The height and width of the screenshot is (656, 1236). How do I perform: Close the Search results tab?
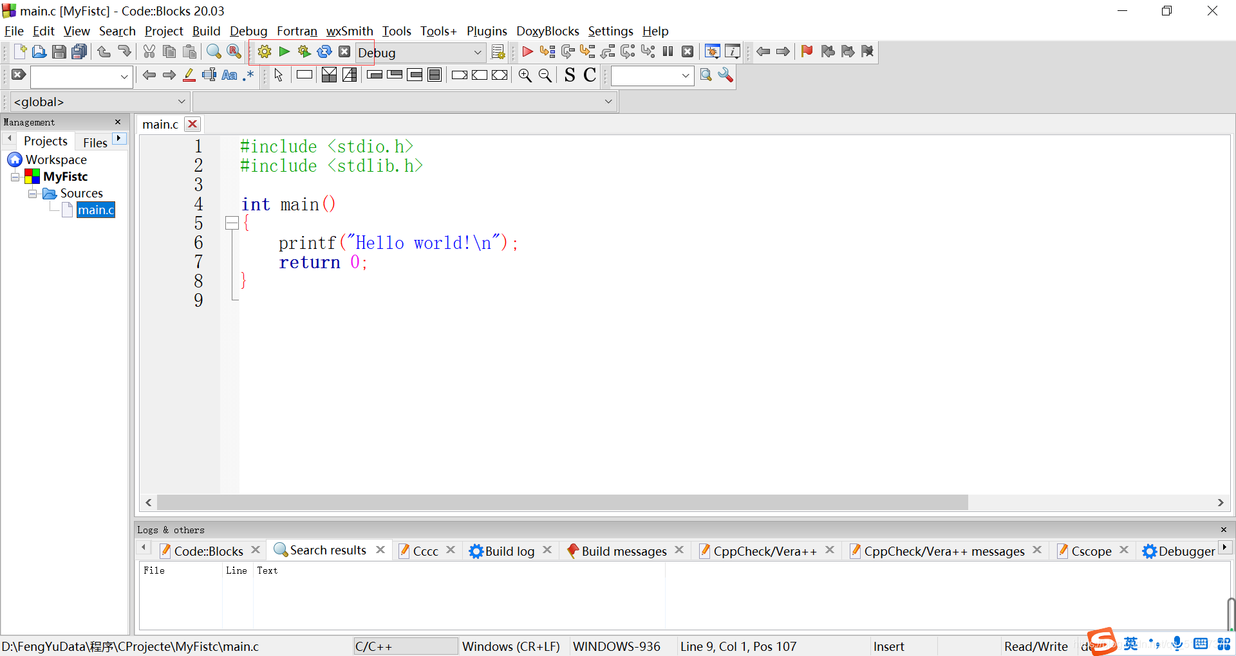pos(380,550)
